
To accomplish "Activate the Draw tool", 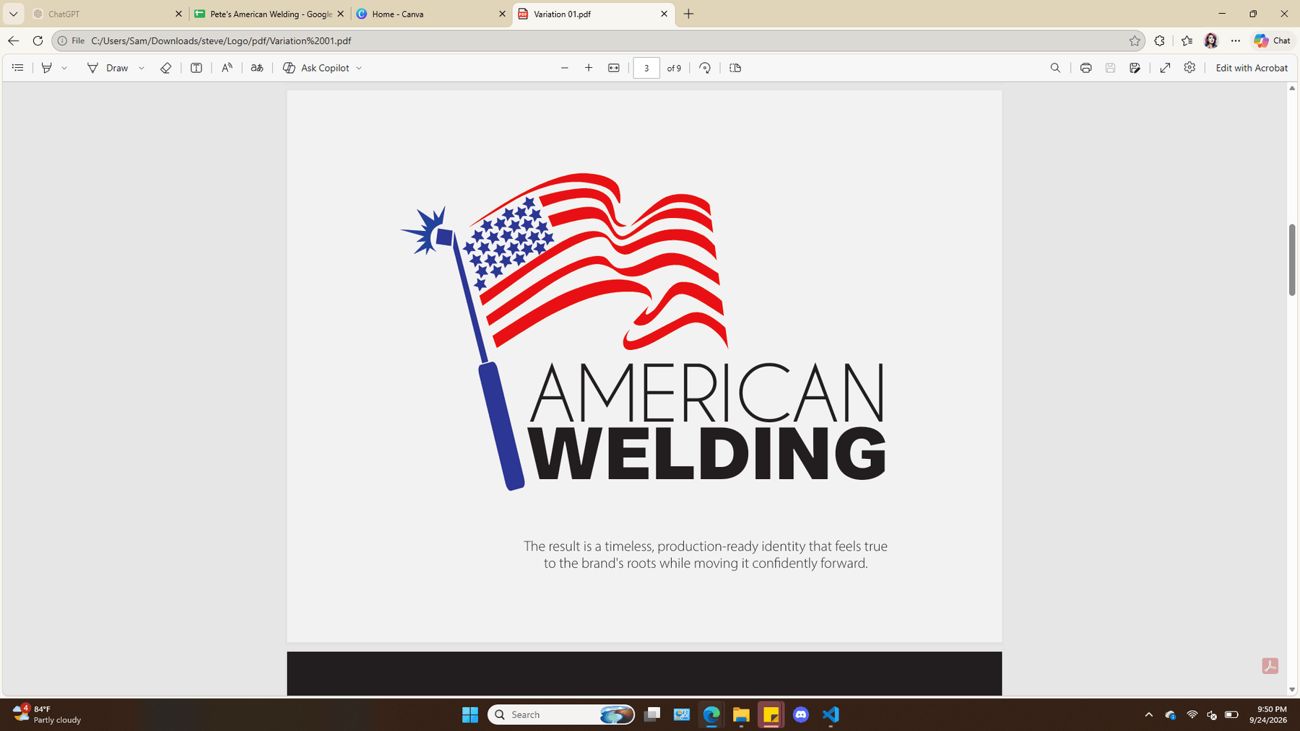I will click(108, 68).
